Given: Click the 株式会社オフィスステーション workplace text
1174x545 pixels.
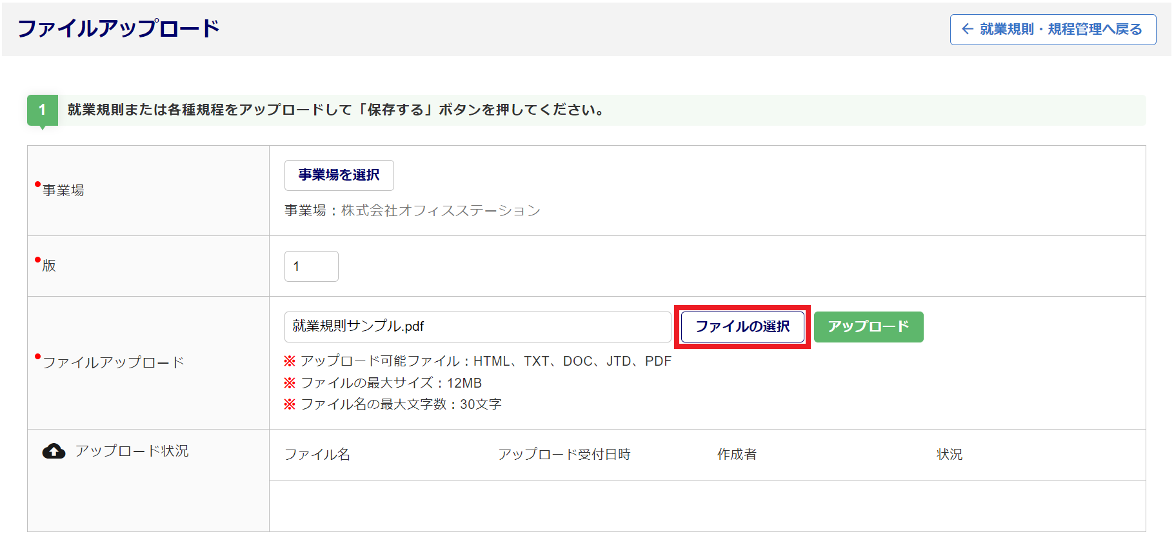Looking at the screenshot, I should tap(441, 211).
